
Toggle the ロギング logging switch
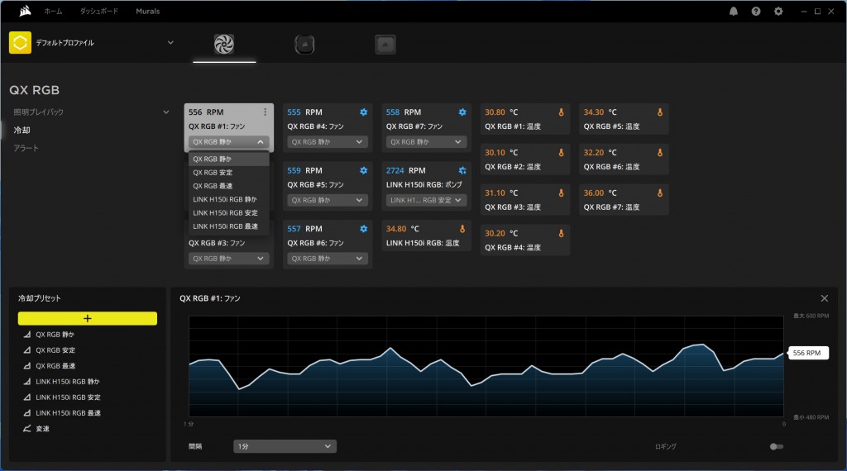pyautogui.click(x=775, y=446)
